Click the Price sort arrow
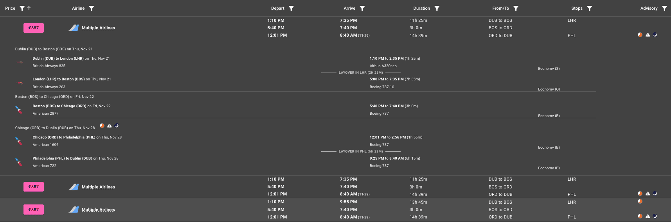Screen dimensions: 671x222 coord(29,8)
